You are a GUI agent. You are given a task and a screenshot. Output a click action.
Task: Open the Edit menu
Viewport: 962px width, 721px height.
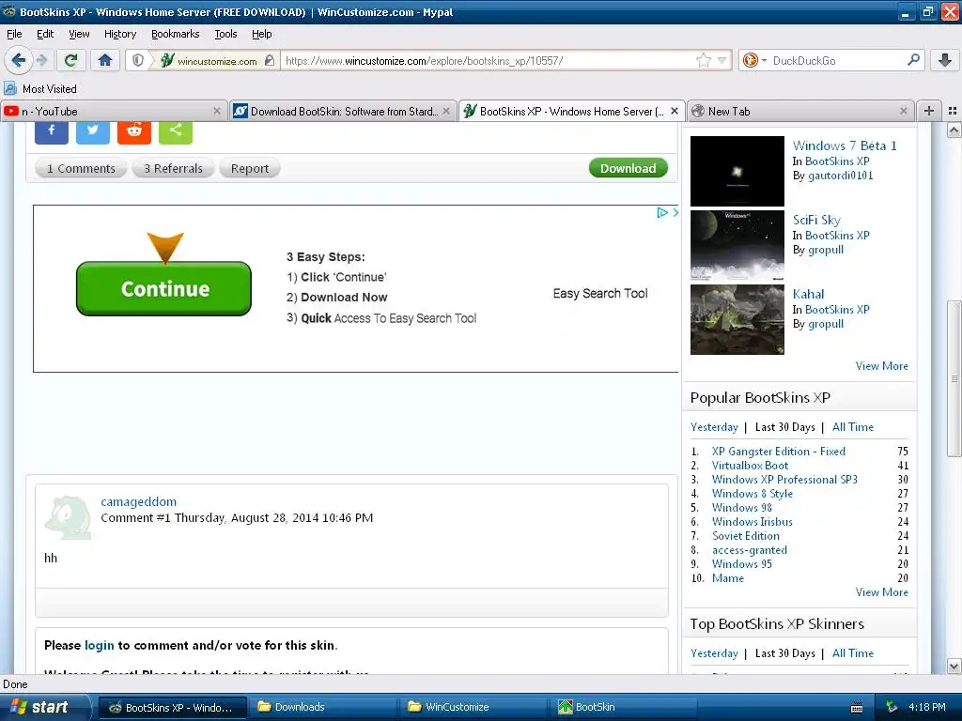45,35
